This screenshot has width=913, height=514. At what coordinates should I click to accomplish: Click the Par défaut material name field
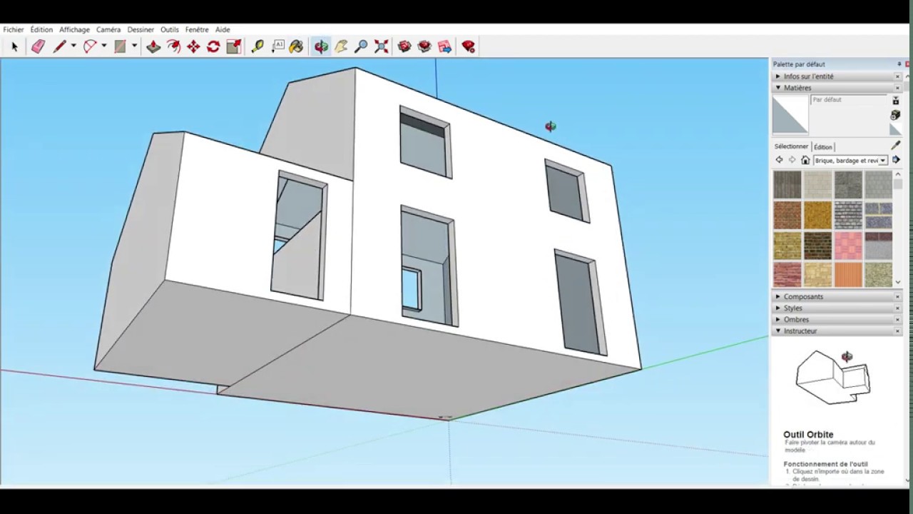pyautogui.click(x=849, y=100)
